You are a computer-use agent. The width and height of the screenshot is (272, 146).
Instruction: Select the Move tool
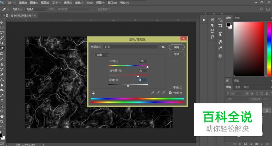(2, 22)
